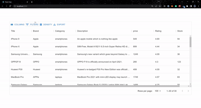Click vertical scrollbar down arrow

(x=190, y=84)
